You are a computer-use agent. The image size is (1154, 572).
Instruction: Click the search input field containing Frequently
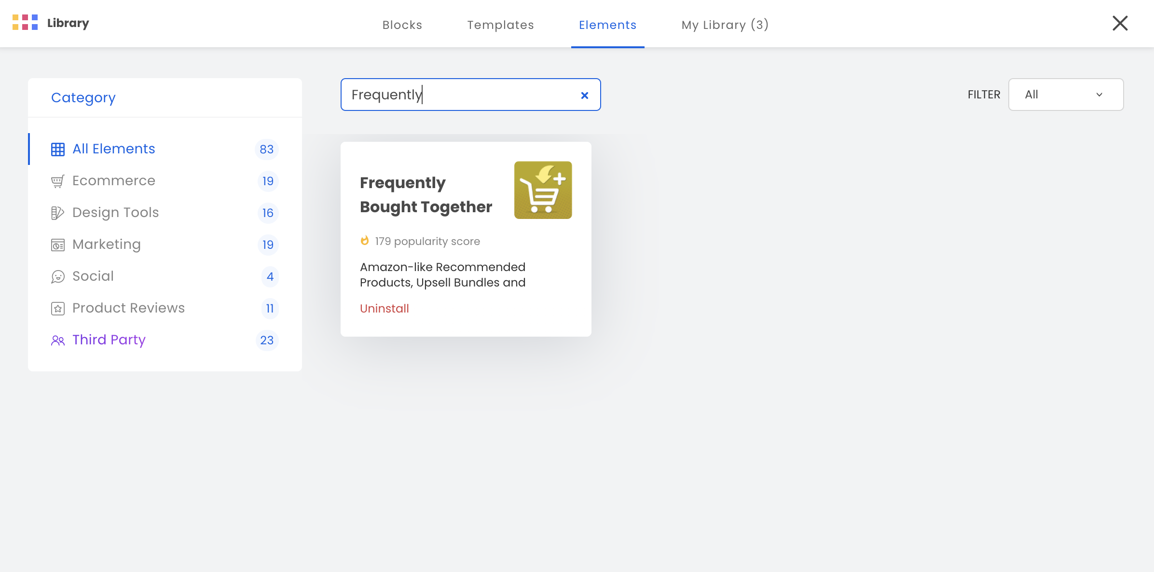(471, 95)
